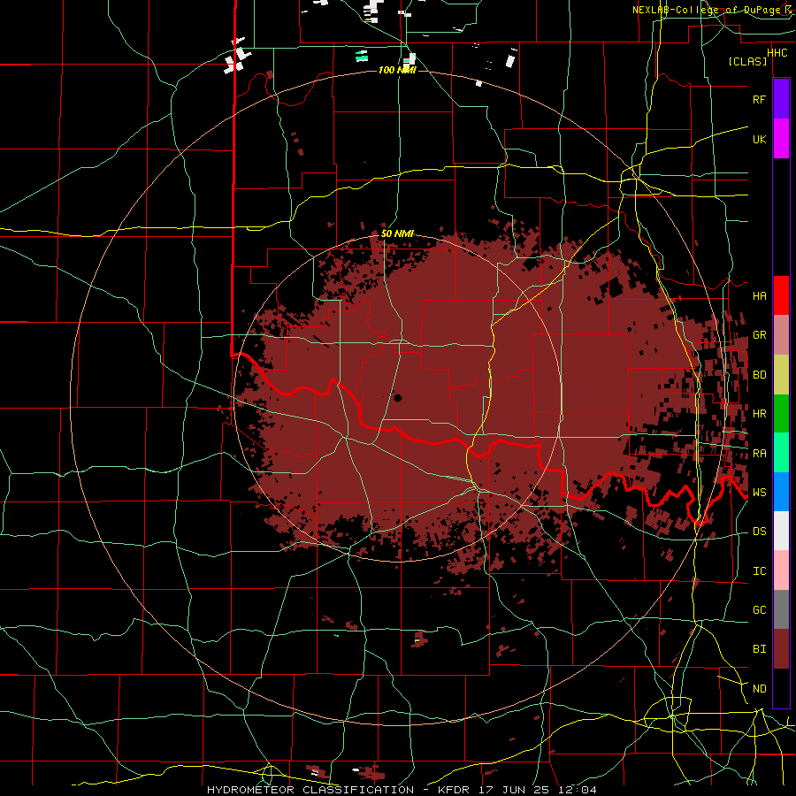This screenshot has width=796, height=796.
Task: Click the 'UK' legend label
Action: pyautogui.click(x=759, y=139)
